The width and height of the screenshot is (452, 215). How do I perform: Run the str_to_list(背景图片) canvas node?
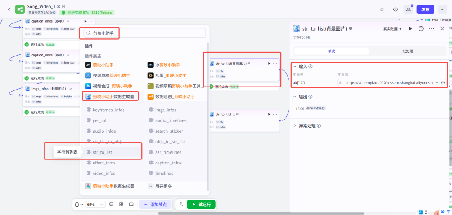(269, 64)
